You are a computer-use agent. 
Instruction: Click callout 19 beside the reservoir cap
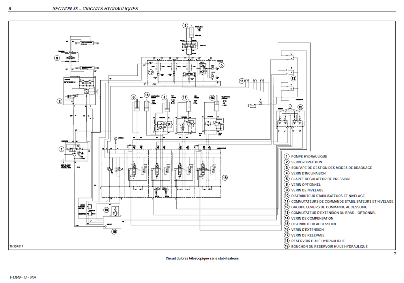tap(106, 210)
